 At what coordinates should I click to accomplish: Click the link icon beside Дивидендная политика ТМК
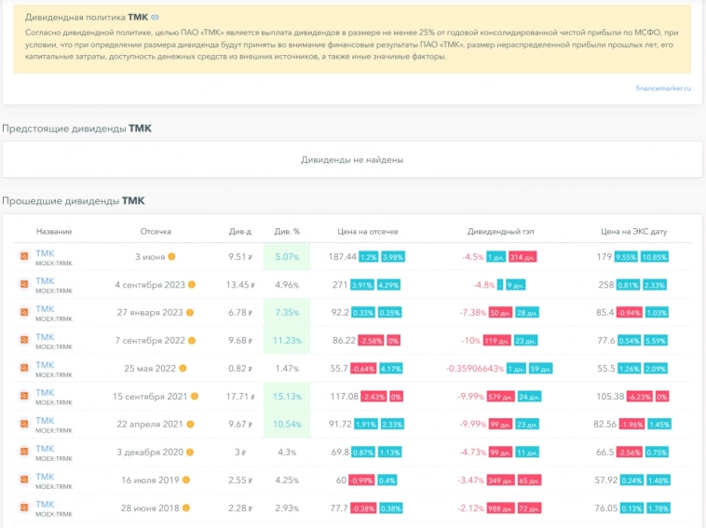tap(155, 18)
